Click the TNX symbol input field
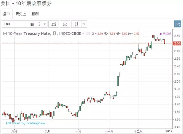The width and height of the screenshot is (183, 134). (14, 24)
